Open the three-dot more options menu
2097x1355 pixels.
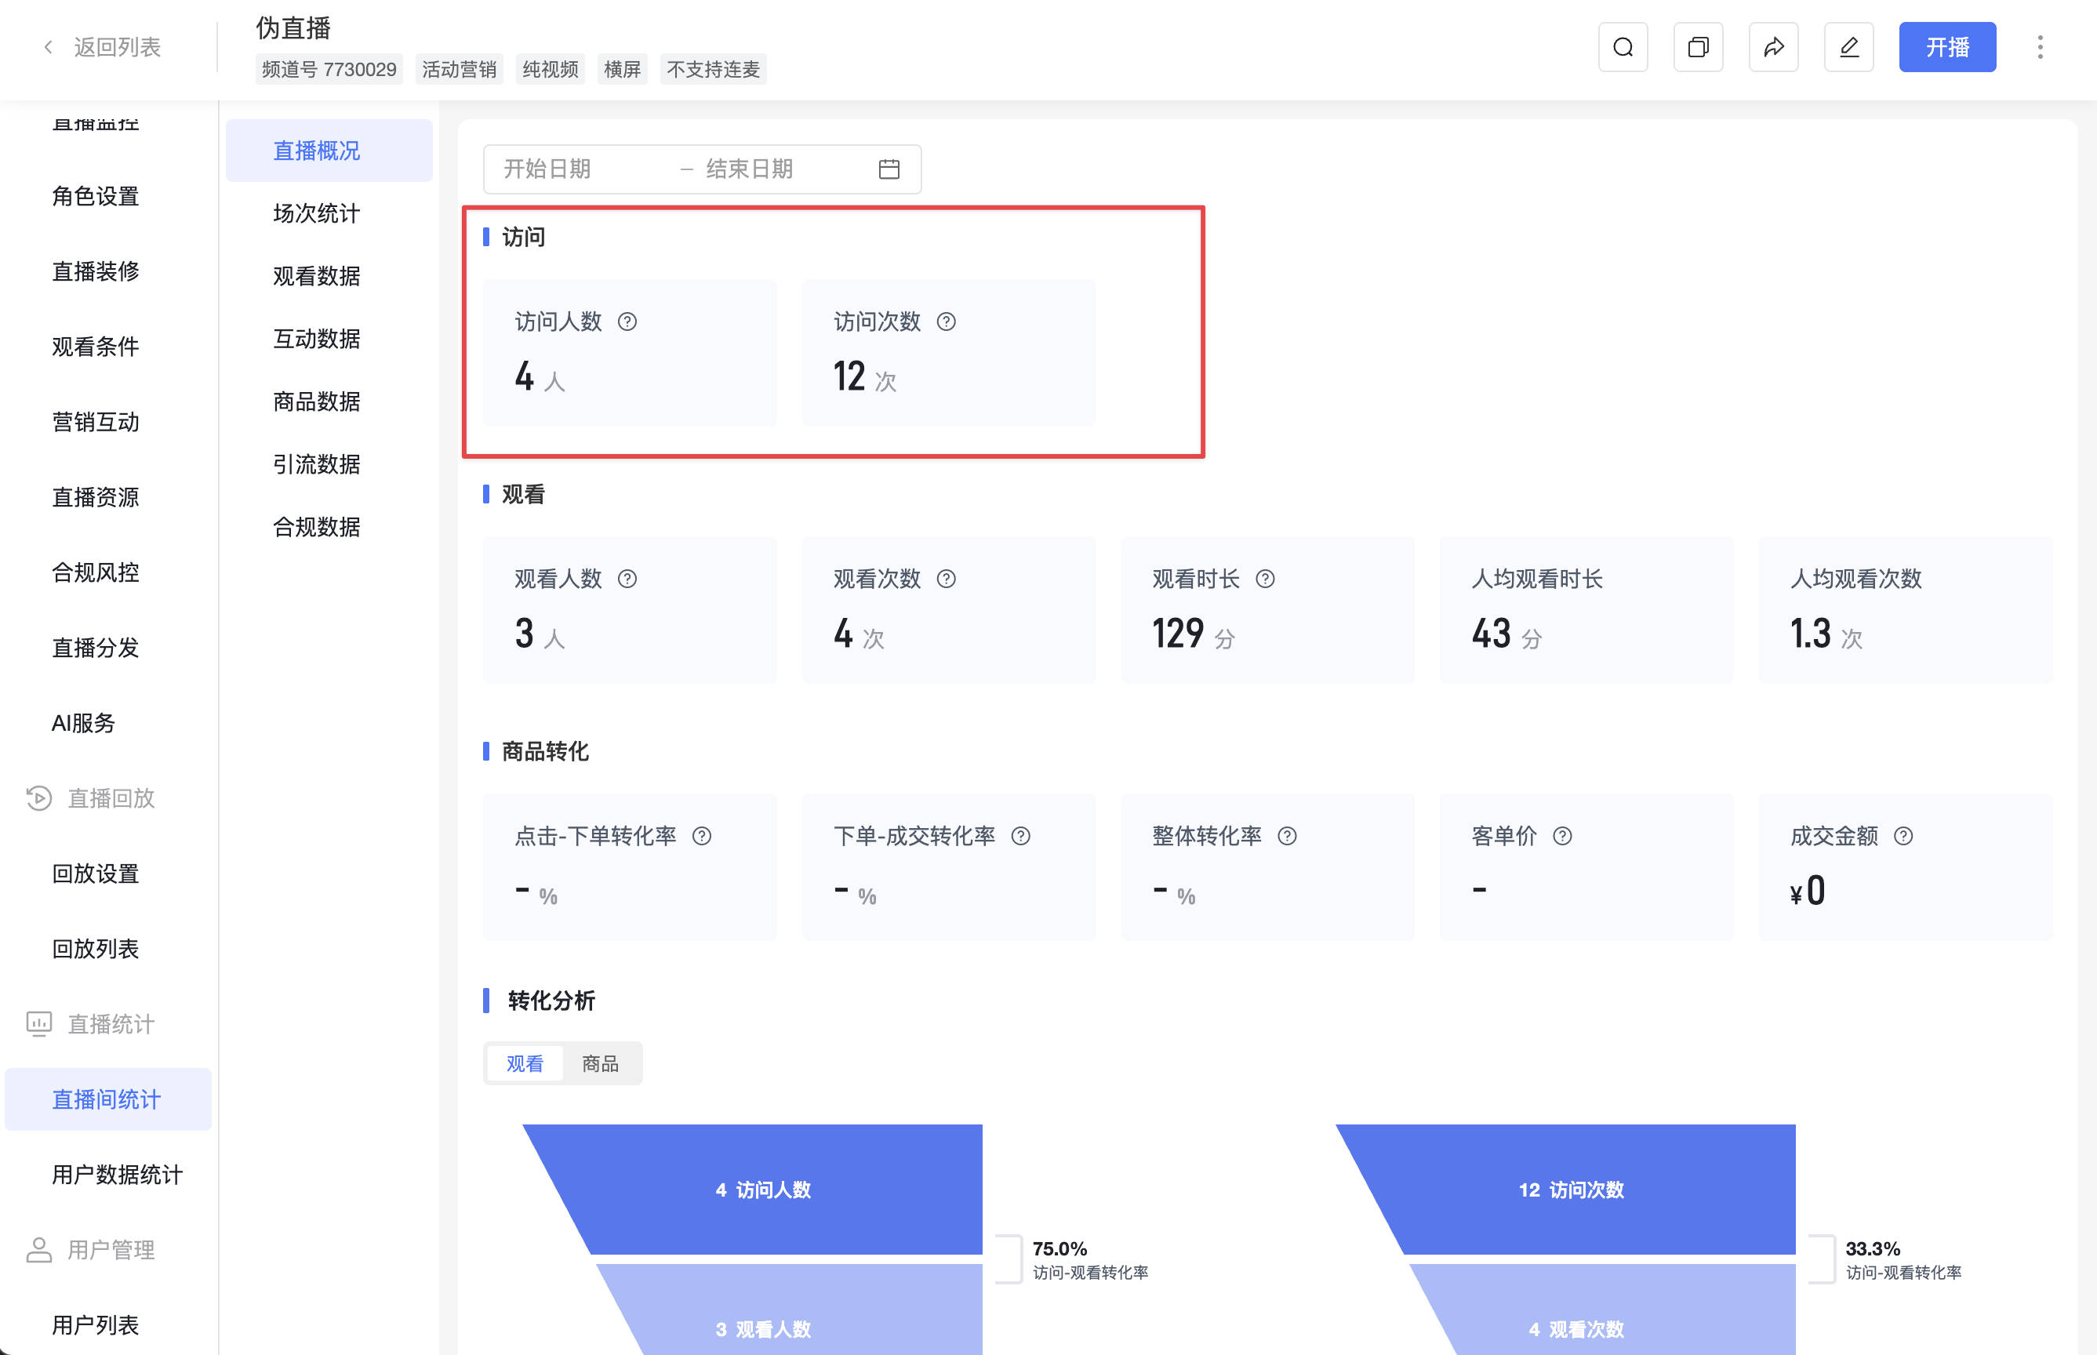pyautogui.click(x=2040, y=48)
